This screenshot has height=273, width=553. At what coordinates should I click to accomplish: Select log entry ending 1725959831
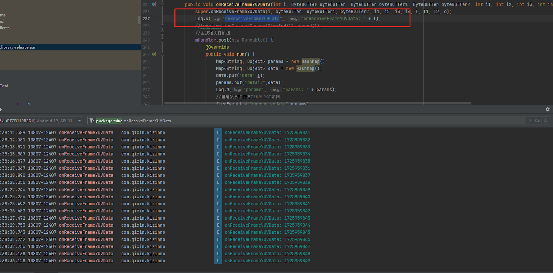267,133
